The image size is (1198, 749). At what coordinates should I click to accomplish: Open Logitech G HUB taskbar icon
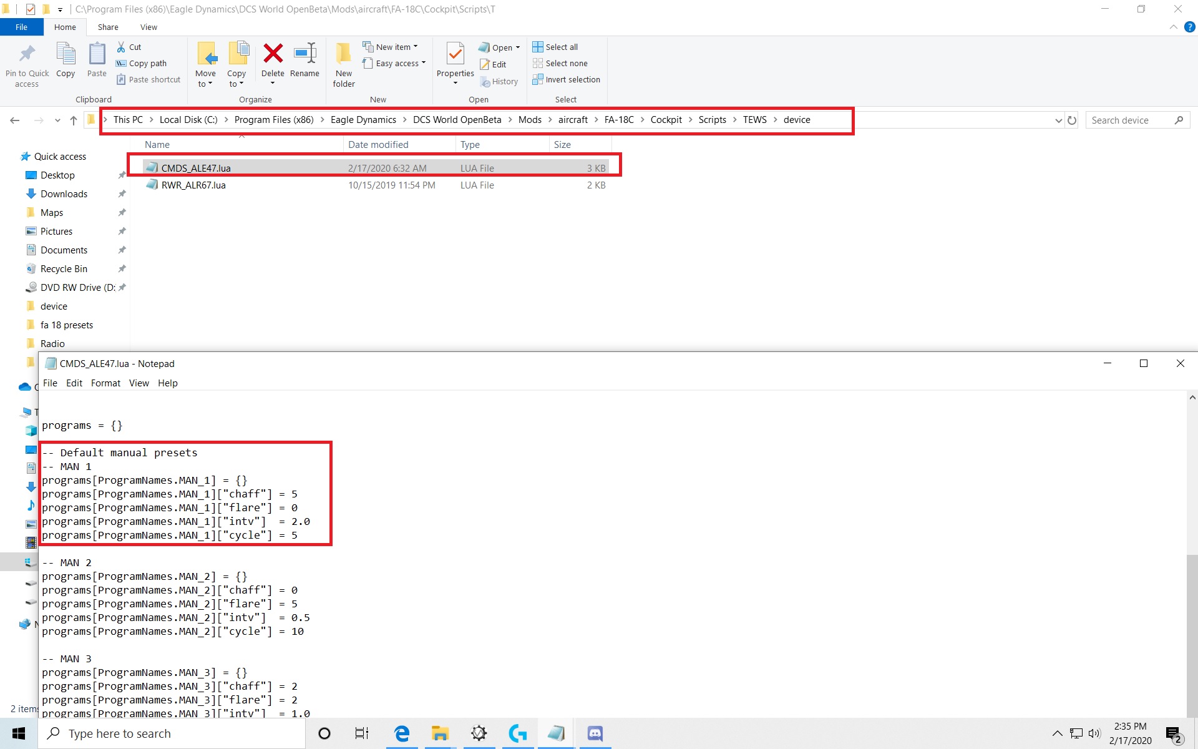pyautogui.click(x=517, y=733)
